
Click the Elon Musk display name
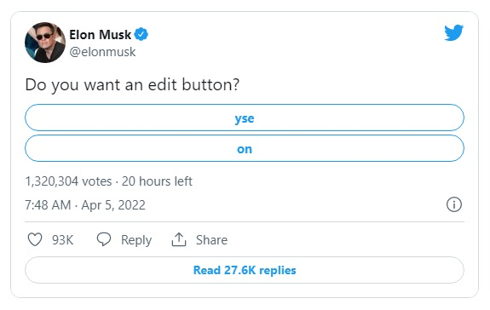100,34
